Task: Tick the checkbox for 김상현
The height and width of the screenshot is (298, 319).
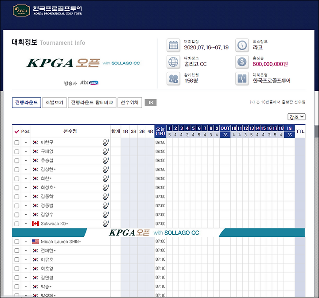Action: click(17, 170)
